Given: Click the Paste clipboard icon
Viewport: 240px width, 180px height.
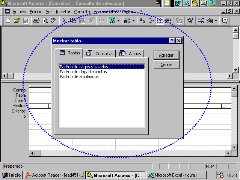Looking at the screenshot, I should (82, 21).
